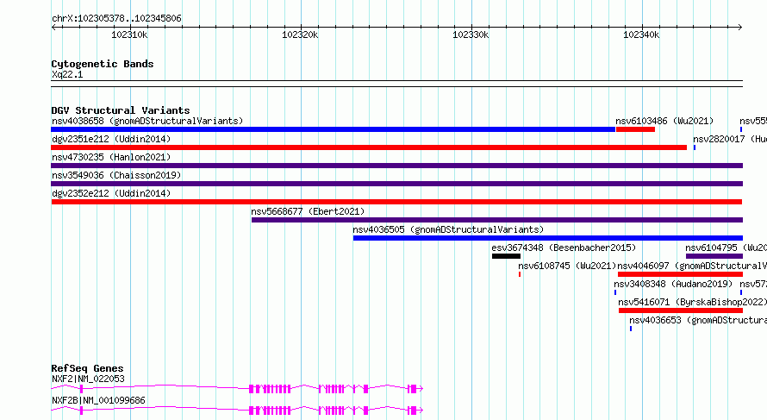Image resolution: width=767 pixels, height=420 pixels.
Task: Select the purple nsv6104795 variant bar
Action: 714,256
